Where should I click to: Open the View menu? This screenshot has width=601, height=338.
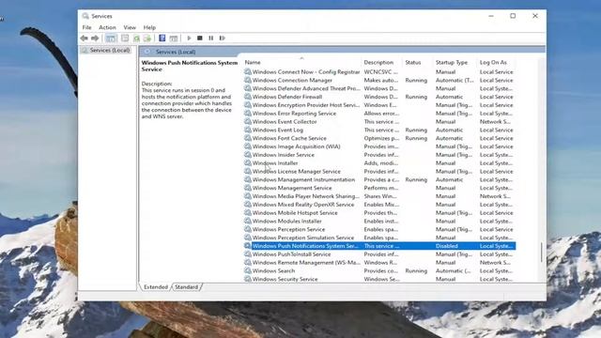(x=130, y=27)
